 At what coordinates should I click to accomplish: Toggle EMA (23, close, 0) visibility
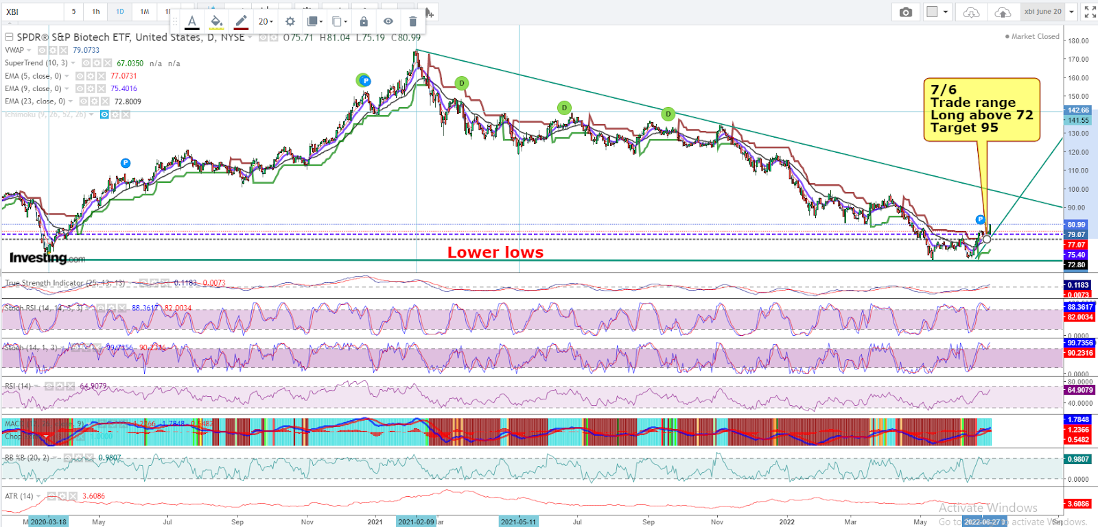(x=84, y=101)
